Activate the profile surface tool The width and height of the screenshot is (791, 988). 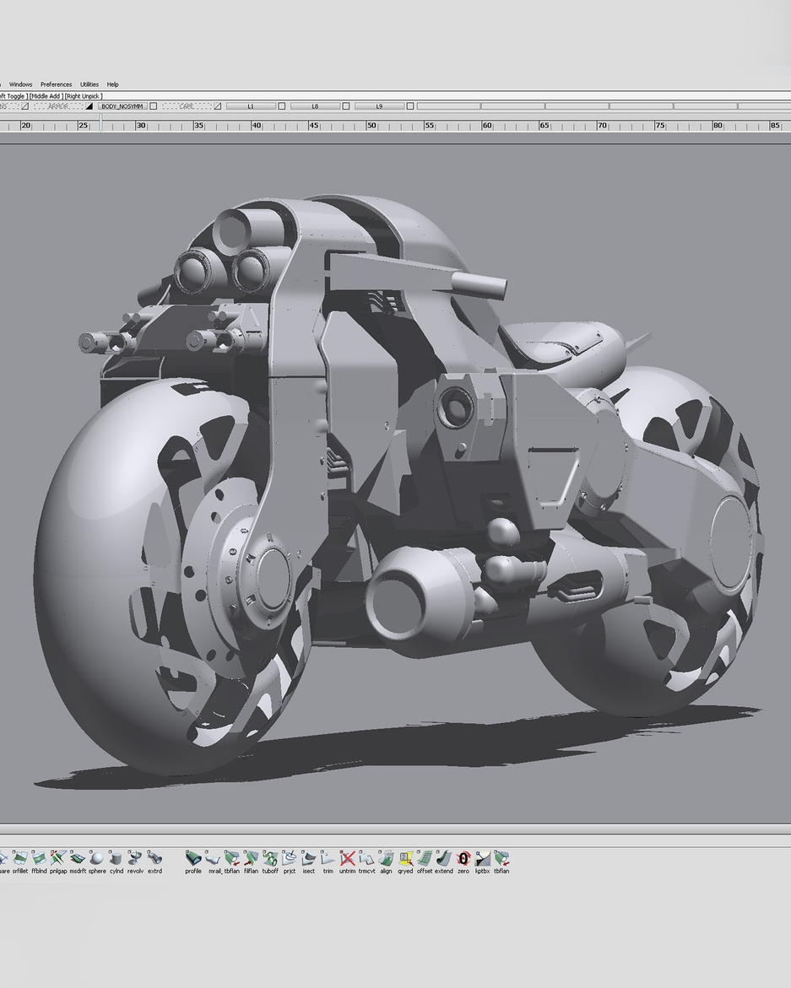pos(193,859)
